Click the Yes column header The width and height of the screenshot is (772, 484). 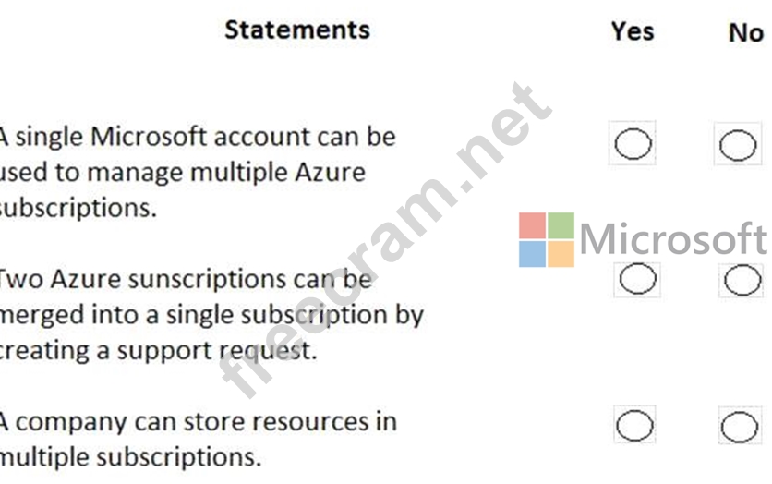(632, 31)
